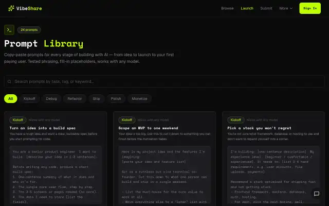Open 'Scope an MVP to one weekend'

(x=148, y=128)
